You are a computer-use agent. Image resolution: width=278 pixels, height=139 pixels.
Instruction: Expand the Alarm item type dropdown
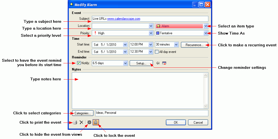206,26
